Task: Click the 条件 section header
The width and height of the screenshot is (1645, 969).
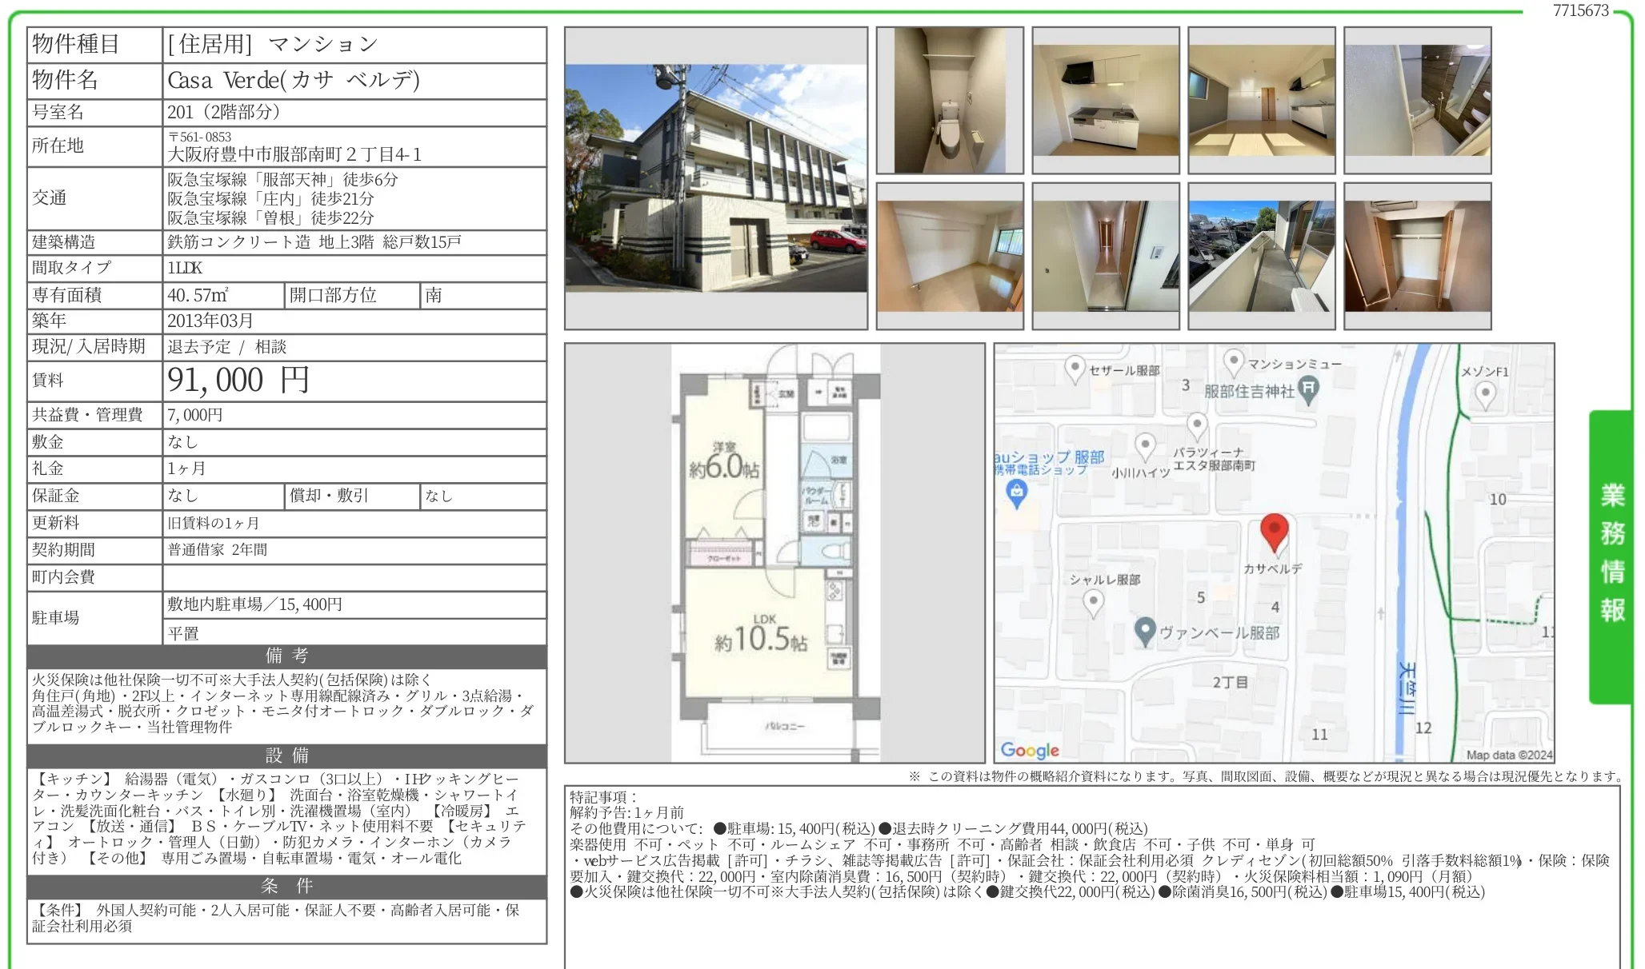Action: [287, 887]
